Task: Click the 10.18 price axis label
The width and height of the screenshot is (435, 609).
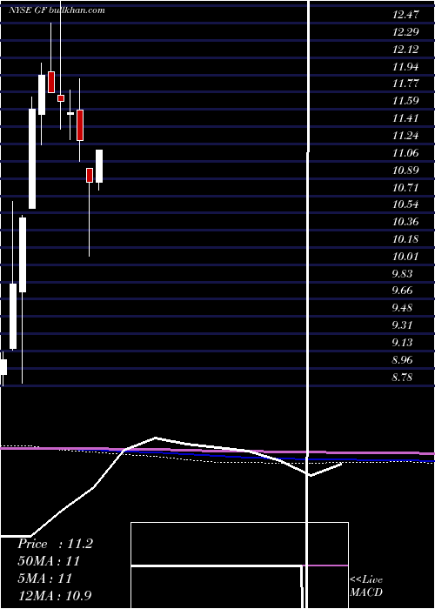Action: tap(405, 239)
